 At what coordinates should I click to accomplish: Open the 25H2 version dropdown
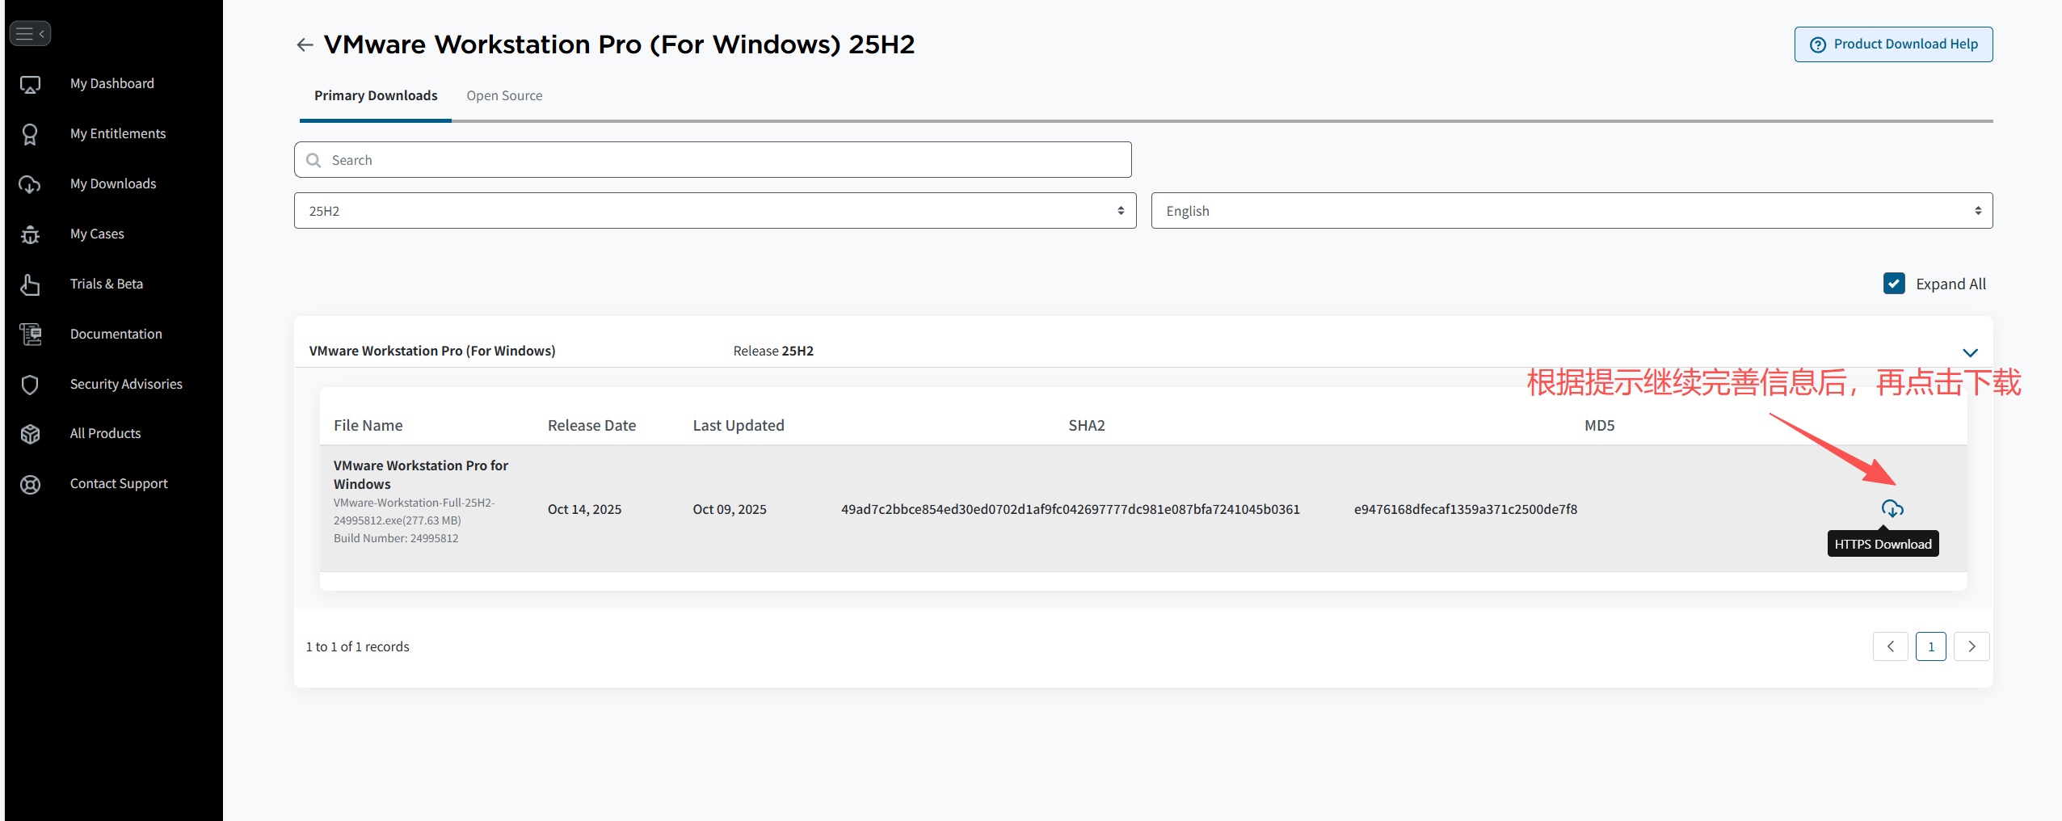pyautogui.click(x=715, y=211)
